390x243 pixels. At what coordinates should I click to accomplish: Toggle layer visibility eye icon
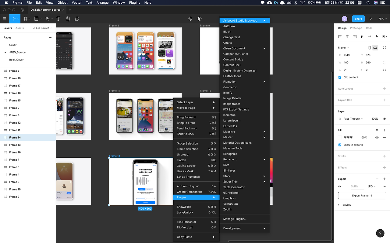pyautogui.click(x=385, y=119)
